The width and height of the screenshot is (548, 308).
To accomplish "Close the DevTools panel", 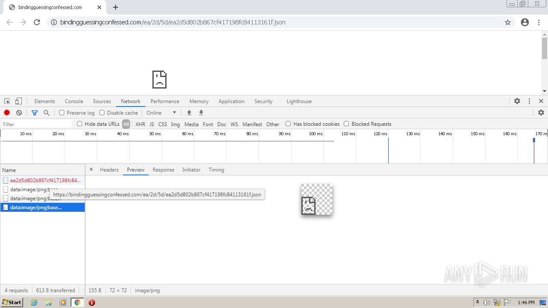I will tap(541, 101).
